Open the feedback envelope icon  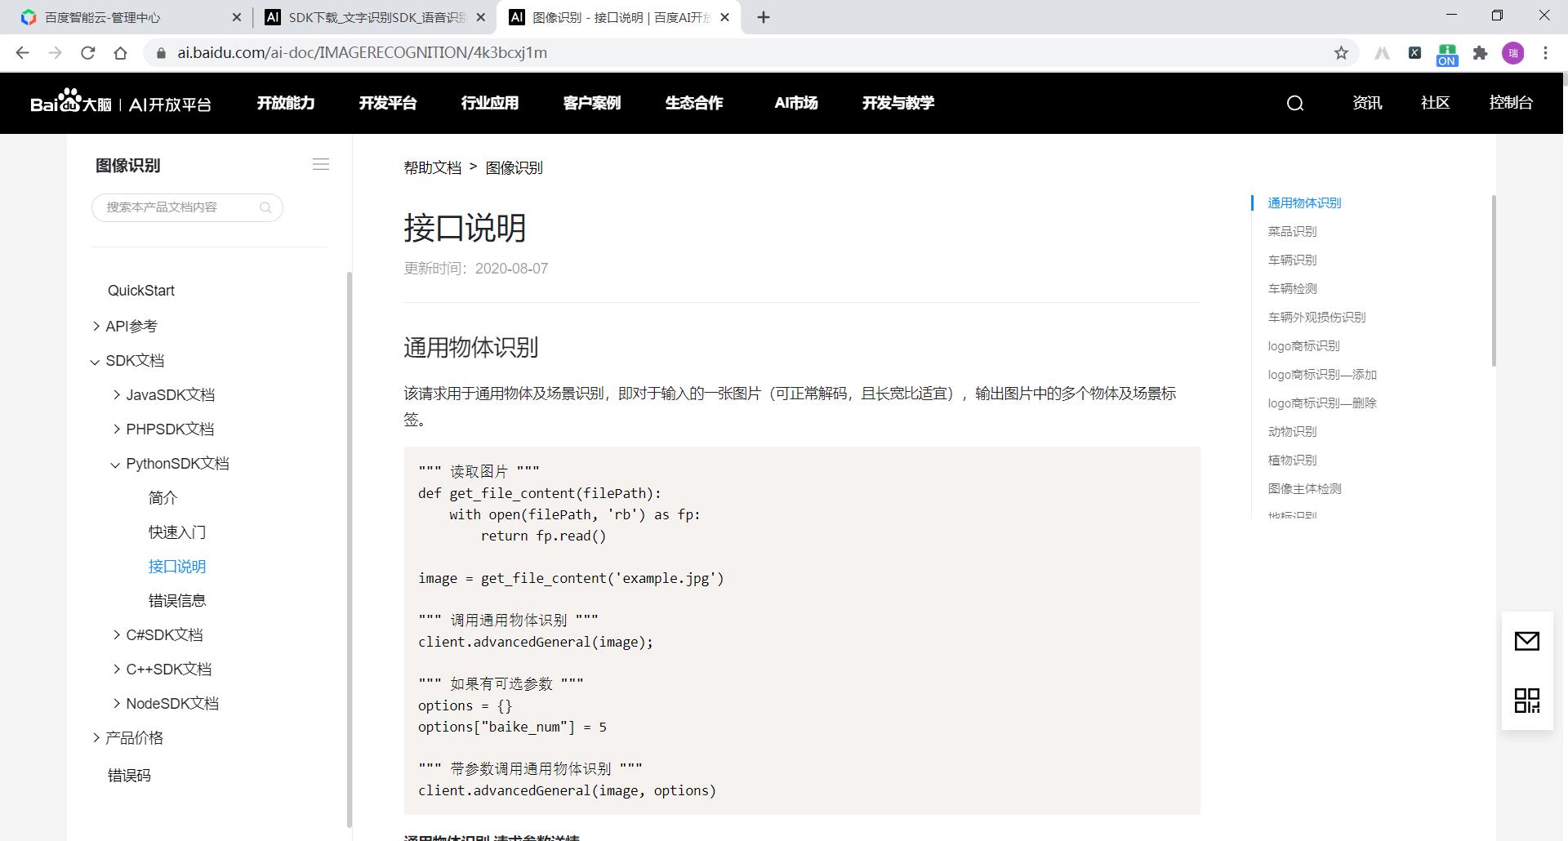[1527, 641]
